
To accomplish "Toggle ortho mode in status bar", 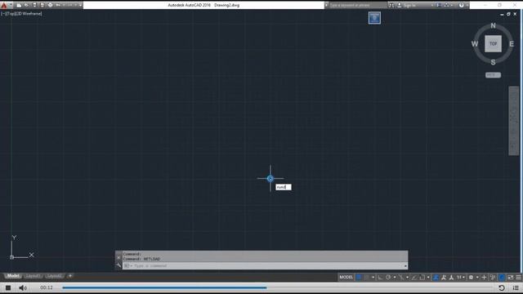I will click(x=381, y=277).
